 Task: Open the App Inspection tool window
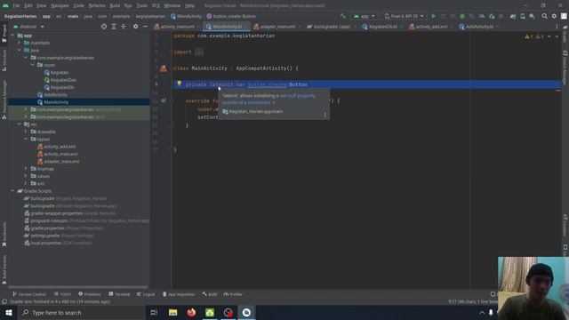178,294
